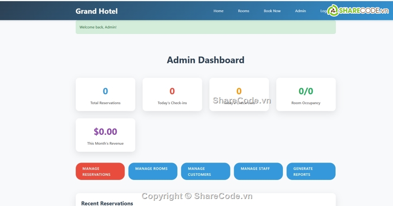
Task: Open the Admin menu item
Action: pyautogui.click(x=300, y=11)
